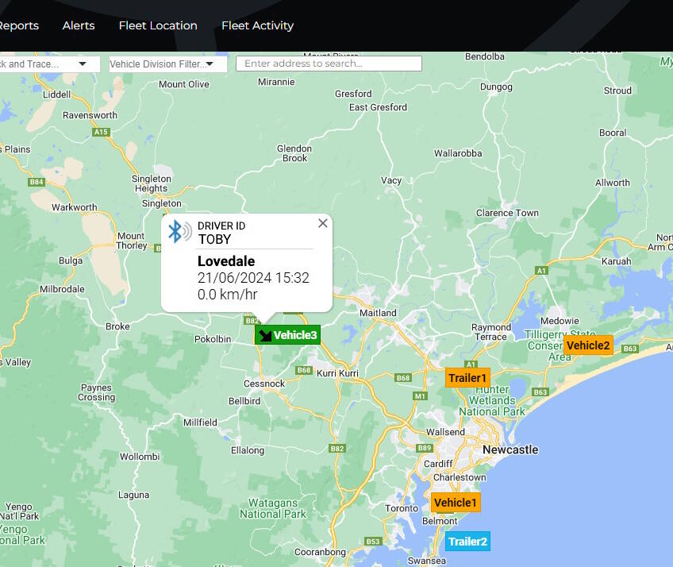Image resolution: width=673 pixels, height=567 pixels.
Task: Click the Newcastle city label on map
Action: point(510,450)
